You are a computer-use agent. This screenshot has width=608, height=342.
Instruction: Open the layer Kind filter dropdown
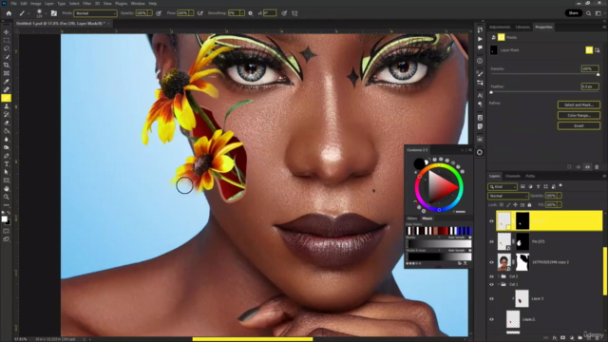[x=503, y=186]
